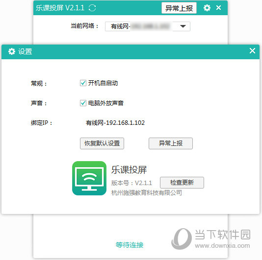Expand the 当前网络 dropdown arrow
Screen dimensions: 262x260
pos(183,26)
